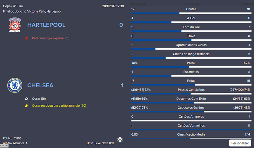Click the goal ball icon next to Oscar (16)
254x148 pixels.
(x=27, y=98)
